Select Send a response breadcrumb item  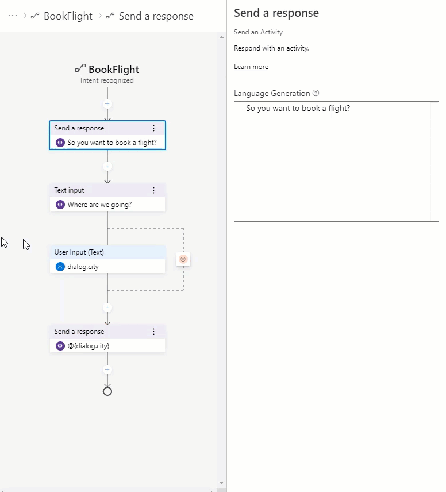coord(156,16)
